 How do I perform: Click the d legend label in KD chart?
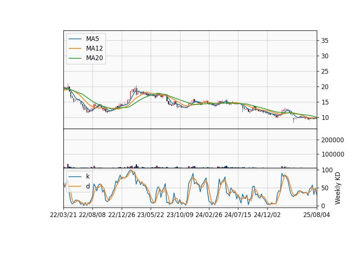(x=88, y=186)
